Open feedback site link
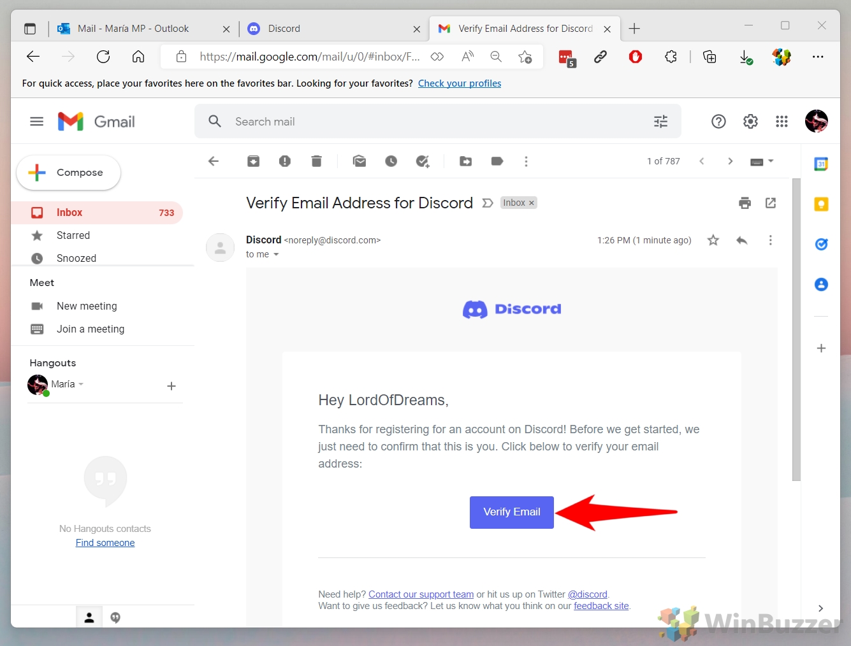The image size is (851, 646). (x=601, y=606)
